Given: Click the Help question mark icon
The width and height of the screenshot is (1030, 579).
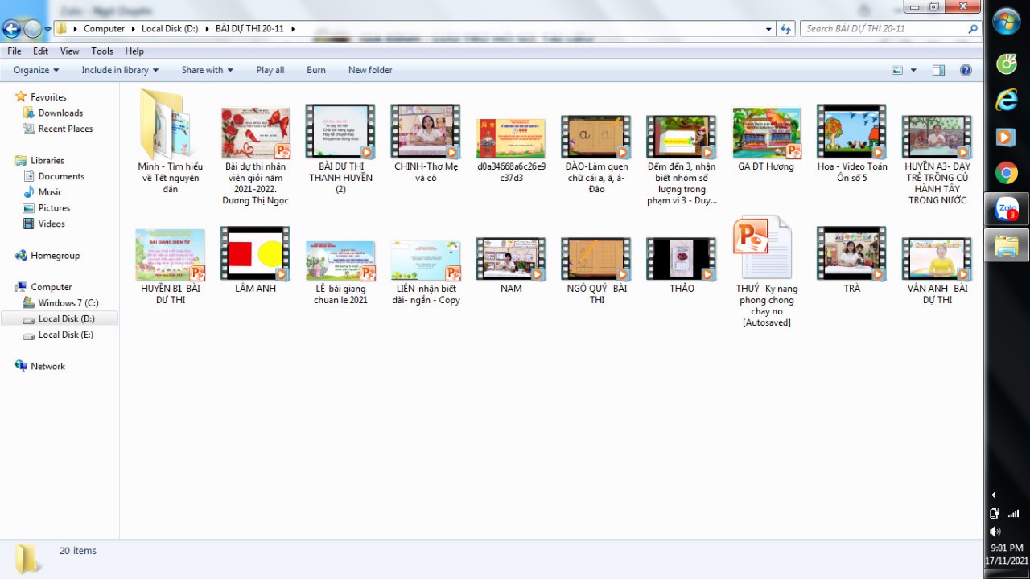Looking at the screenshot, I should pyautogui.click(x=966, y=71).
